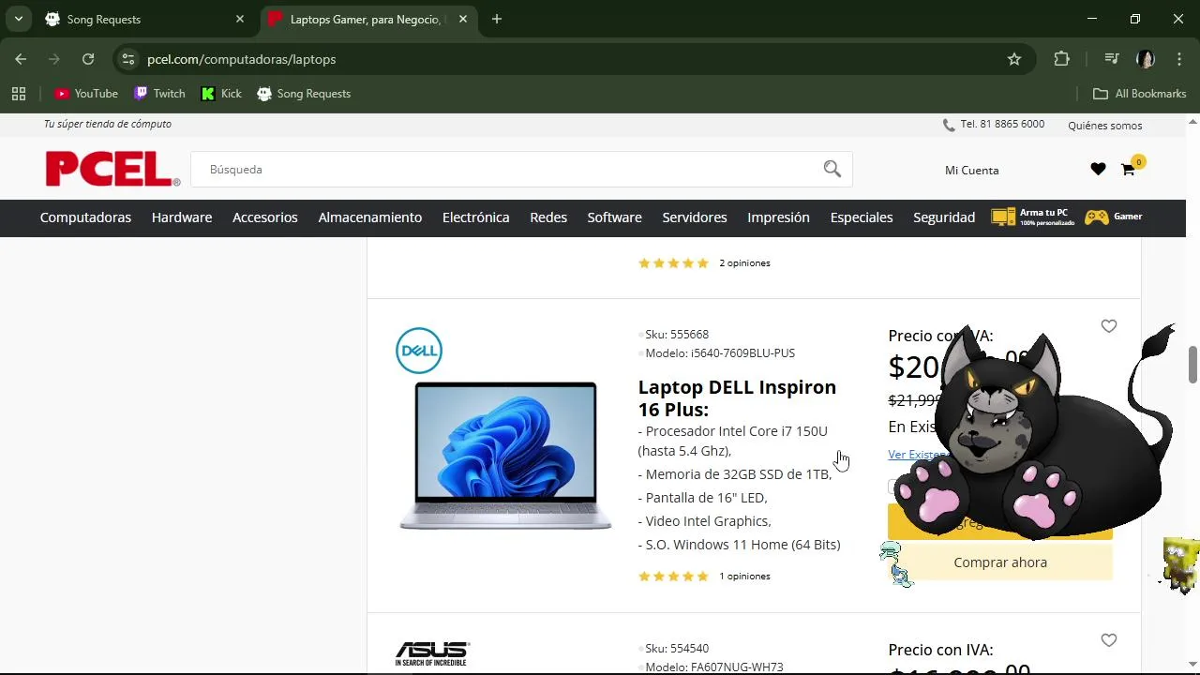Screen dimensions: 1200x675
Task: Open the Software menu
Action: 615,217
